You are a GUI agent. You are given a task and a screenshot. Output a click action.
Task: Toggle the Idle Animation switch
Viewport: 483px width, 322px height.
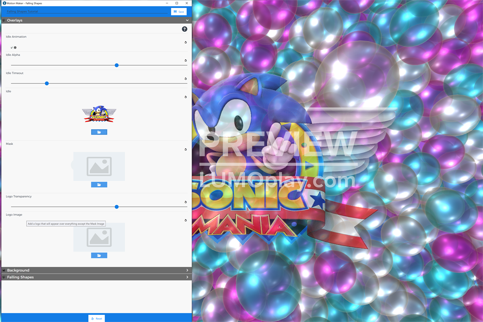[14, 47]
